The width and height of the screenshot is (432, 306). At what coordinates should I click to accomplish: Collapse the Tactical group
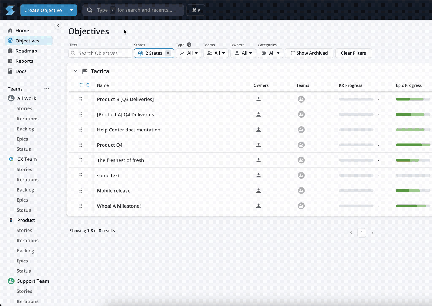pos(75,71)
